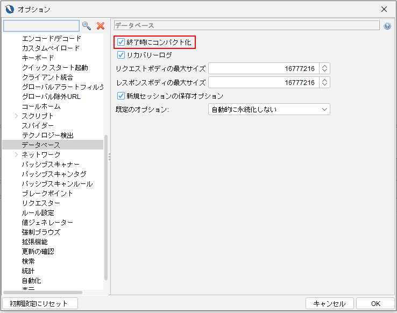
Task: Select エンコード/デコード in options tree
Action: (52, 39)
